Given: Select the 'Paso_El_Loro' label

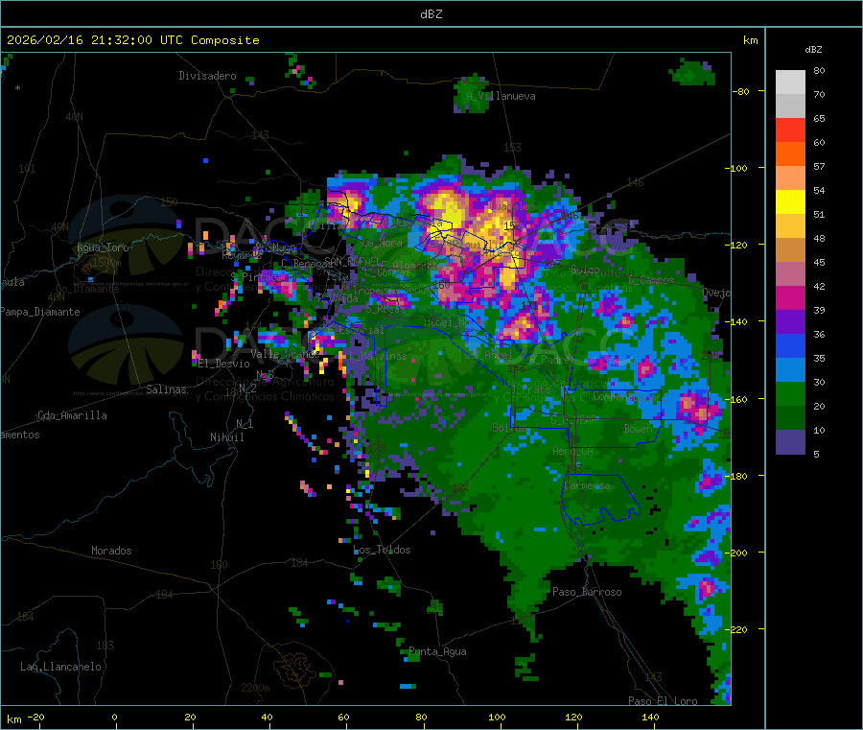Looking at the screenshot, I should pos(663,701).
